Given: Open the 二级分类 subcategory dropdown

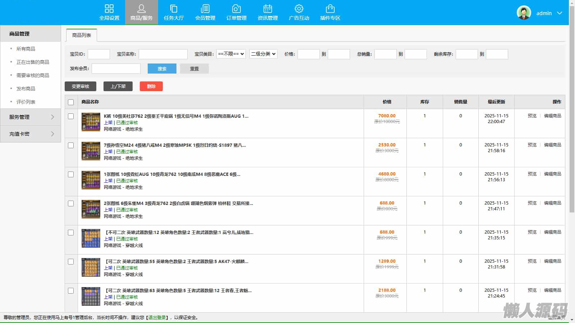Looking at the screenshot, I should coord(263,54).
